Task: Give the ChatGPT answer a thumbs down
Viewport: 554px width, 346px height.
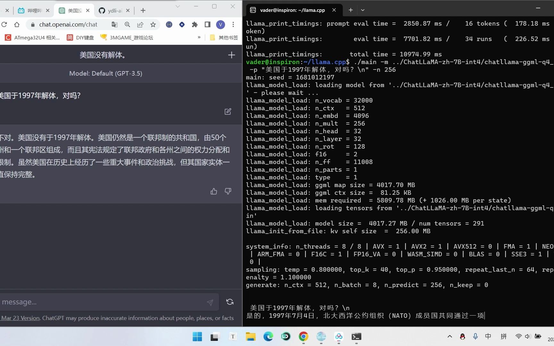Action: (x=228, y=191)
